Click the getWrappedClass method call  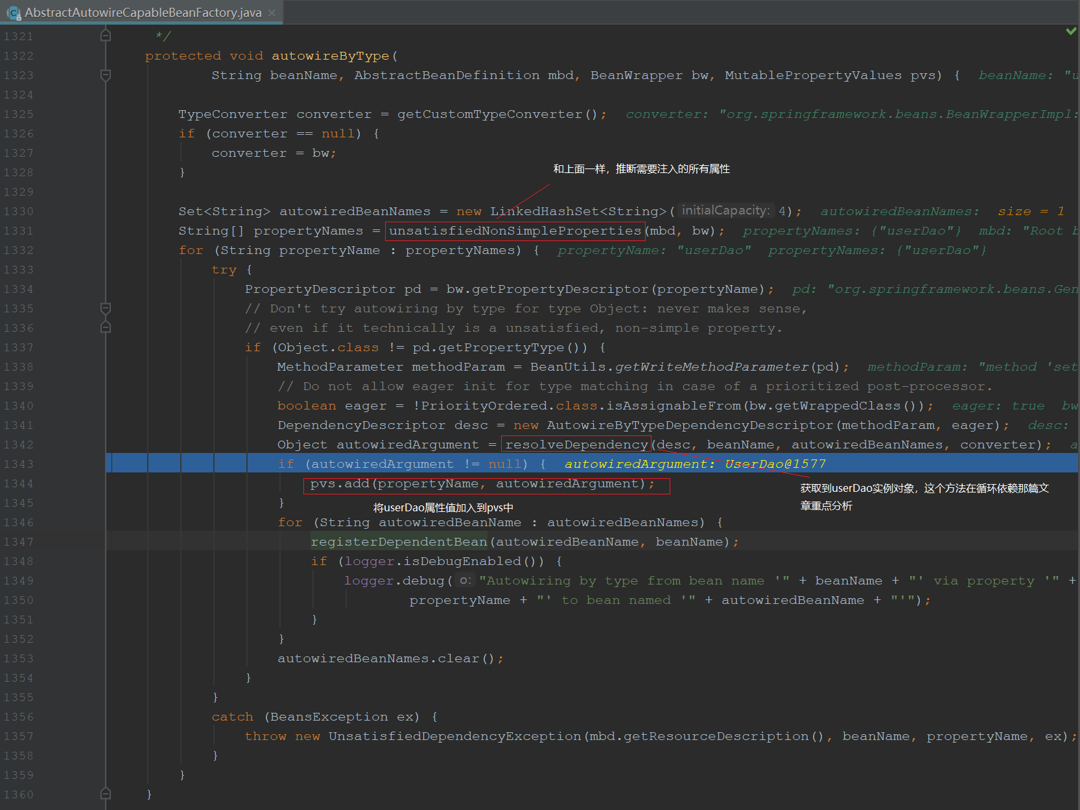[838, 406]
